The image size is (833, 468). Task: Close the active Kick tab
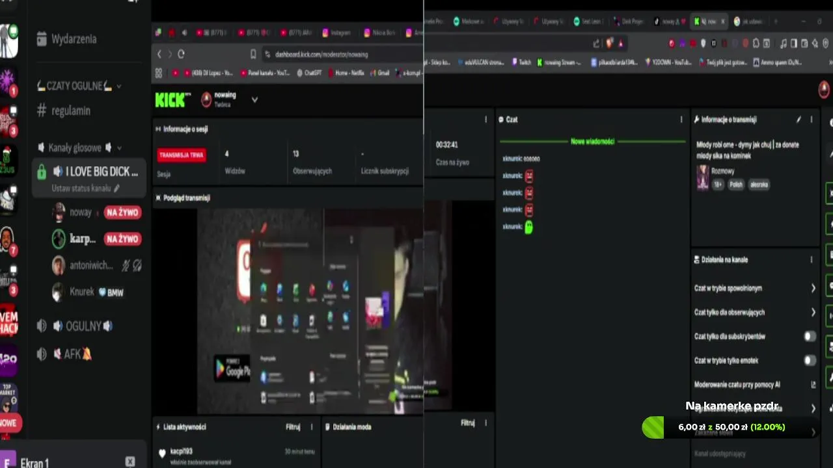[x=722, y=21]
